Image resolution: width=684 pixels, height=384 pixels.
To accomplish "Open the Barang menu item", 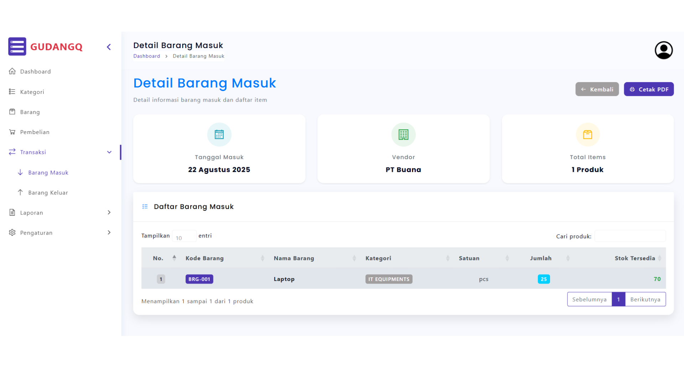I will 30,112.
